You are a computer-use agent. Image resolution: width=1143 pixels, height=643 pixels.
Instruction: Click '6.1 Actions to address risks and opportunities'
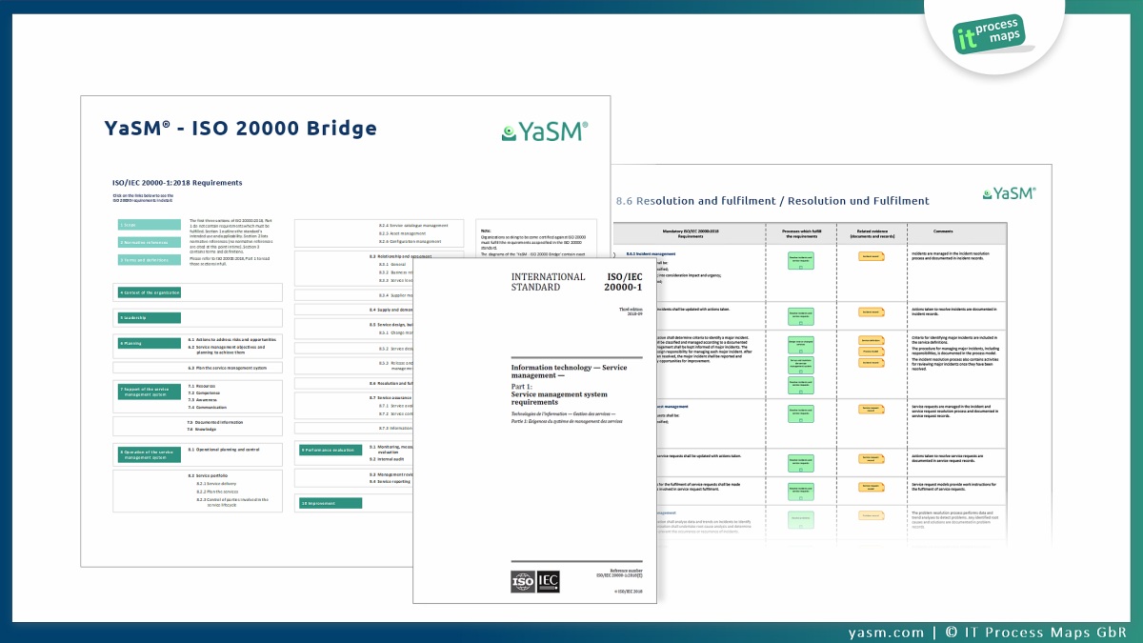231,339
